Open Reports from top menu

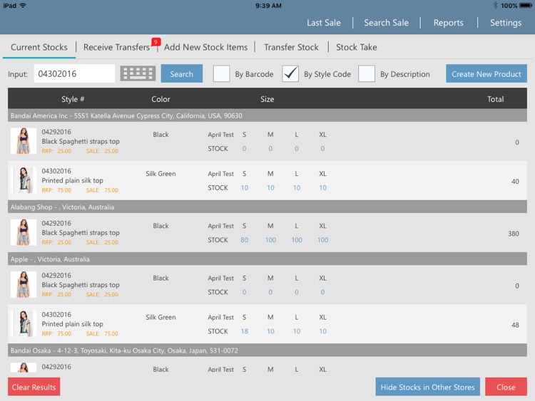point(449,23)
